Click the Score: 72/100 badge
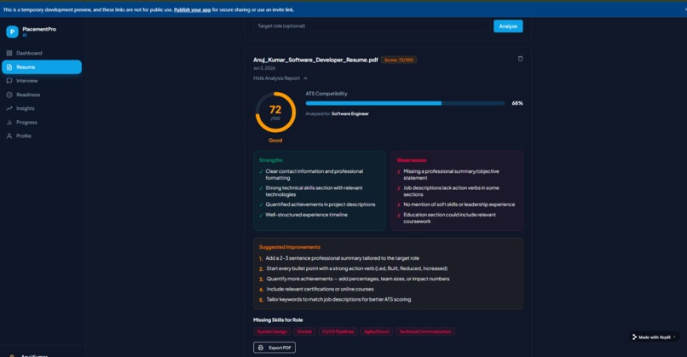This screenshot has height=357, width=687. tap(399, 60)
